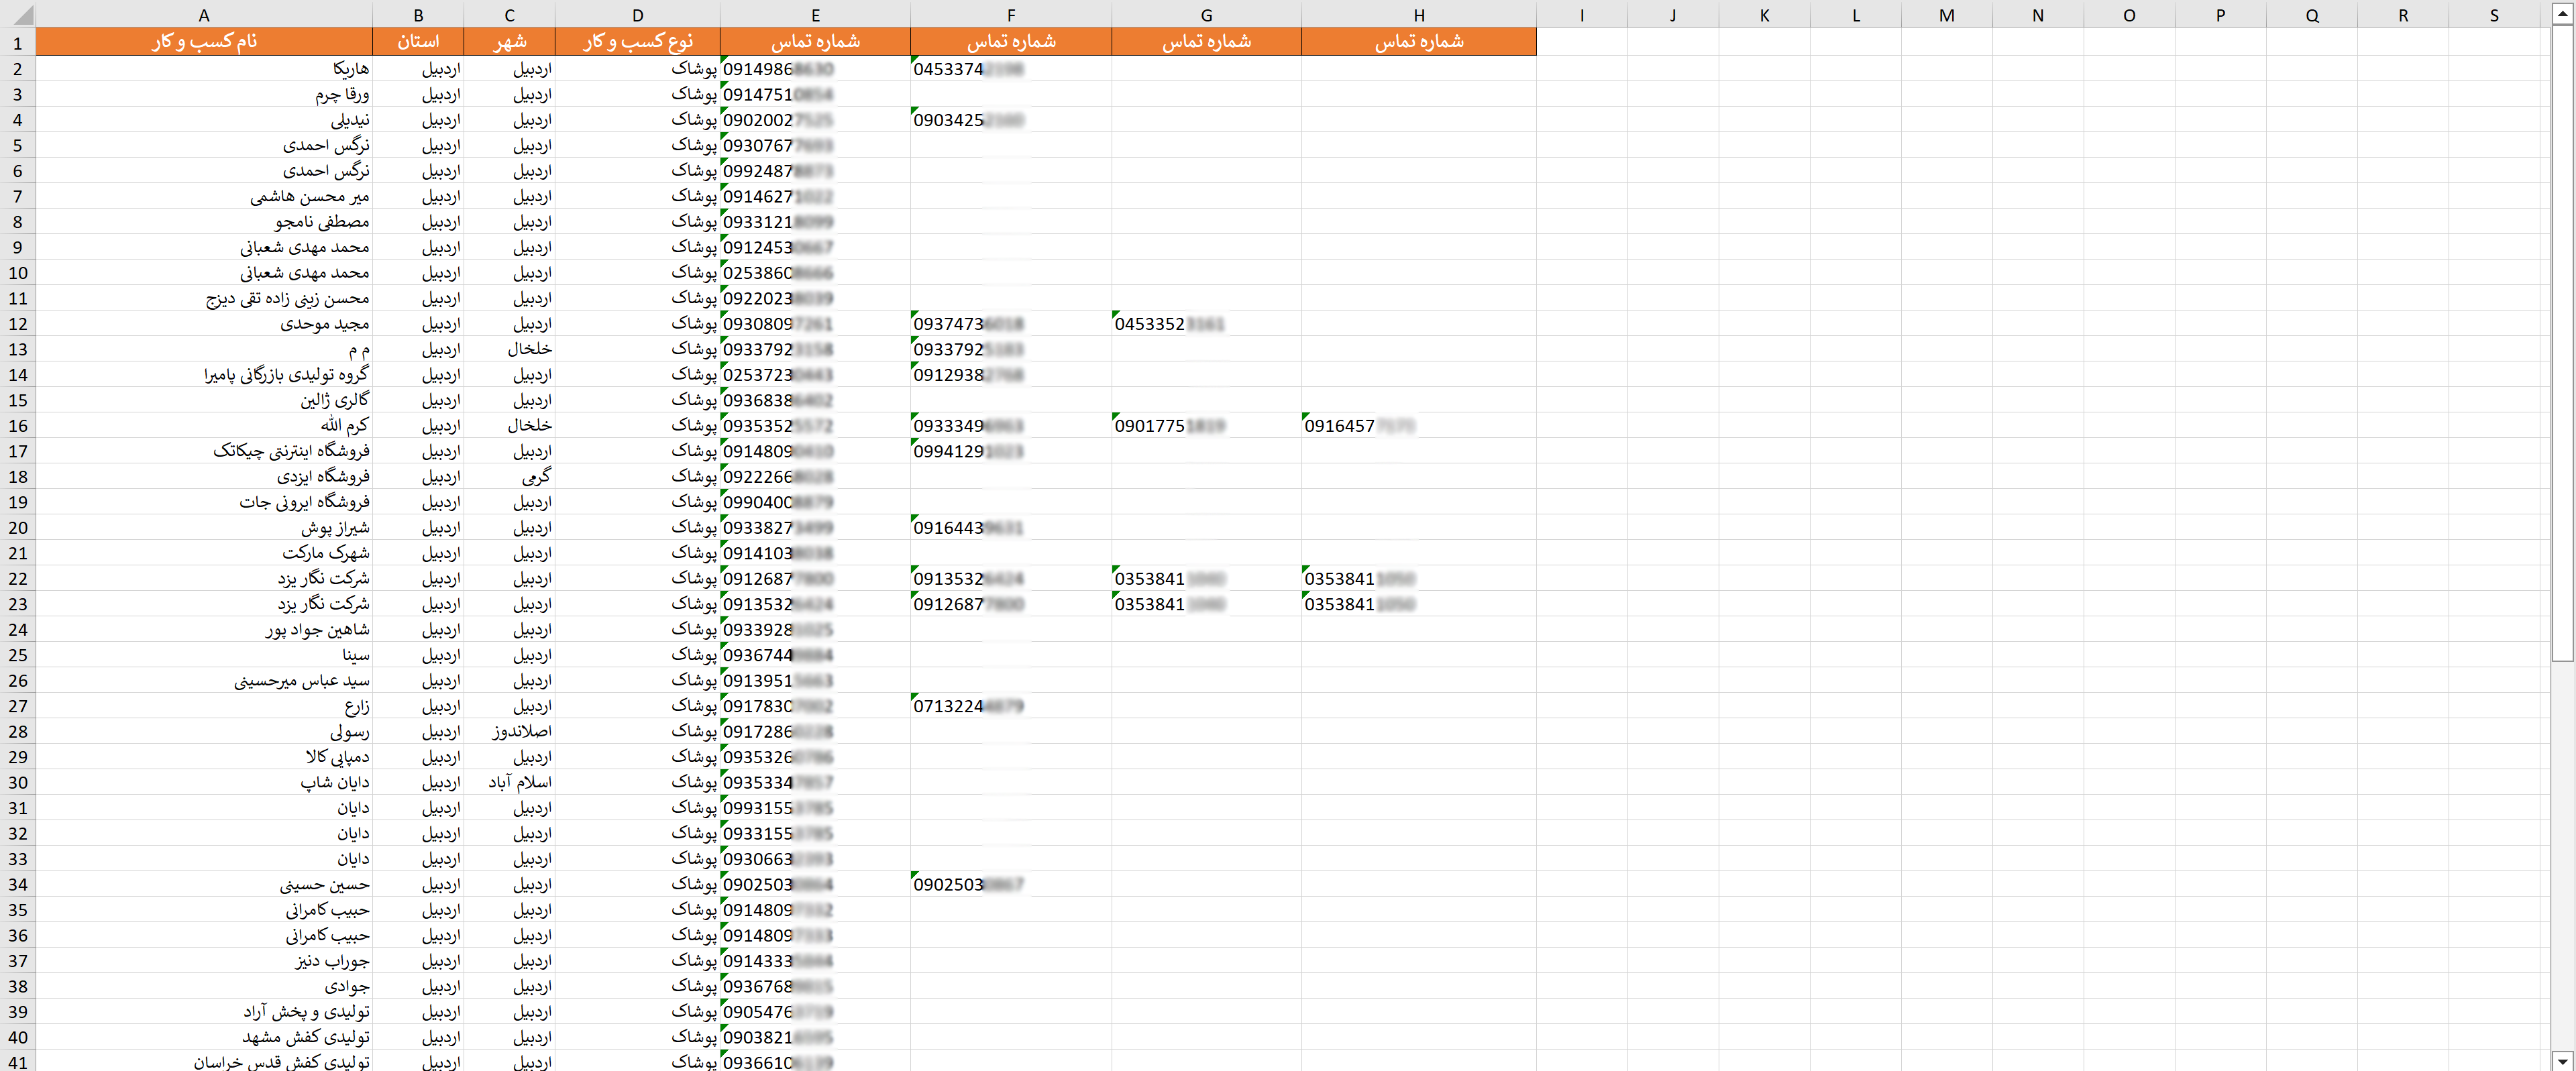The width and height of the screenshot is (2576, 1071).
Task: Select the cell 'شاهین جواد پور'
Action: [204, 629]
